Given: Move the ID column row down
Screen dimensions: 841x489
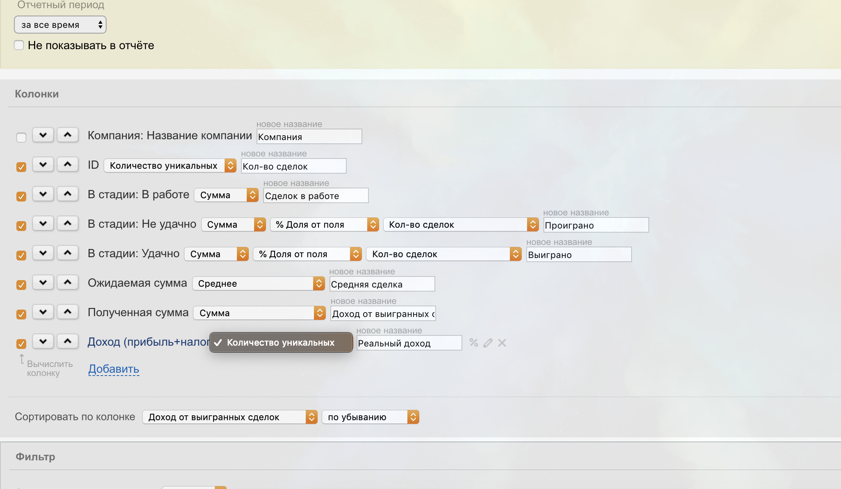Looking at the screenshot, I should click(43, 165).
